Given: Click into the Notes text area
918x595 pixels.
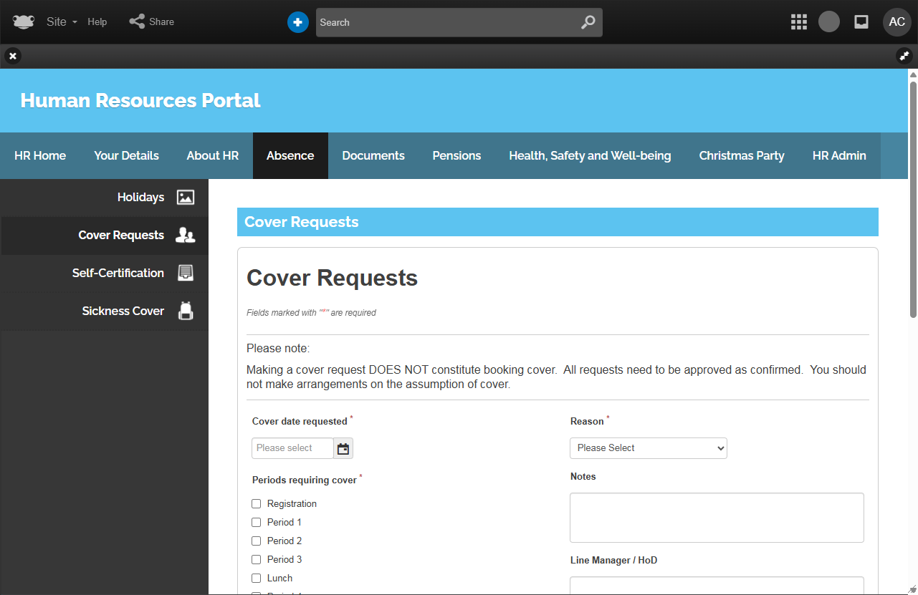Looking at the screenshot, I should tap(717, 517).
